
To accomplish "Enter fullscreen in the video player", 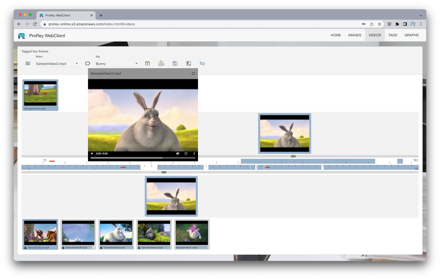I will [x=186, y=154].
